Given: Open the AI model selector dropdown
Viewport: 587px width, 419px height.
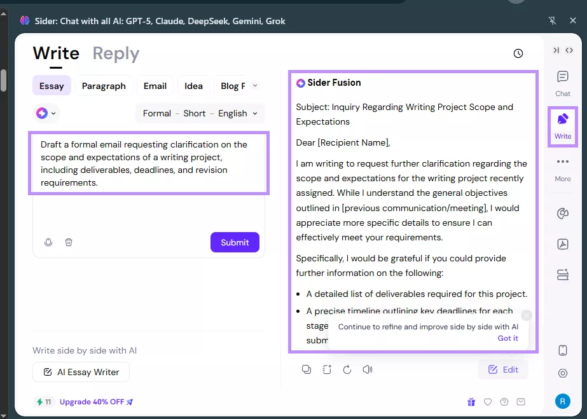Looking at the screenshot, I should point(45,113).
